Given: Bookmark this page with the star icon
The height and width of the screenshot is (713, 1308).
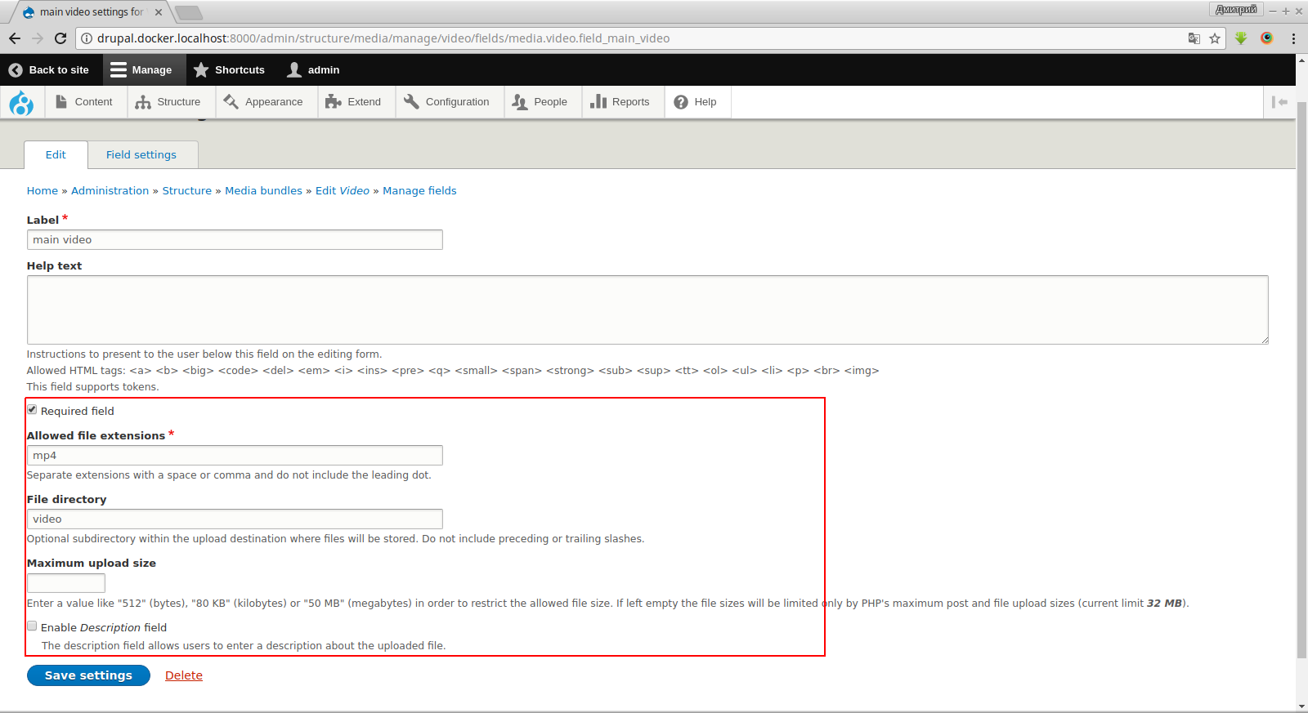Looking at the screenshot, I should (1215, 38).
